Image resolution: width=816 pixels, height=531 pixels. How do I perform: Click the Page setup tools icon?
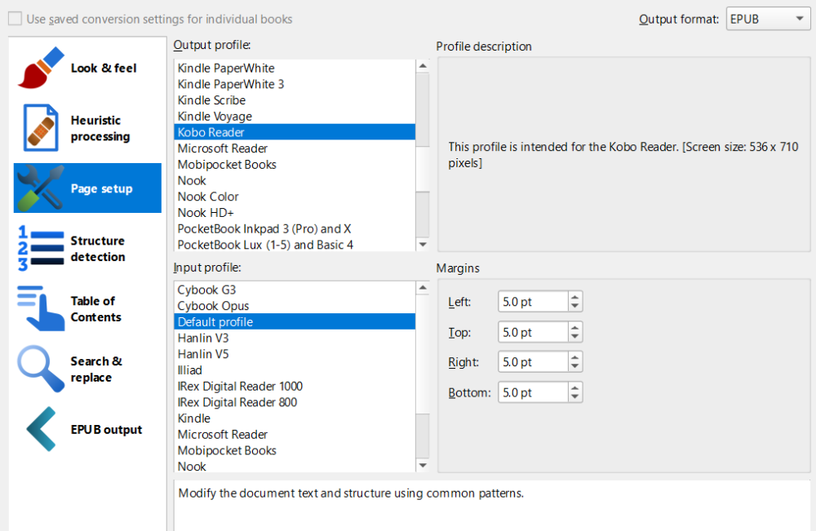click(x=41, y=188)
